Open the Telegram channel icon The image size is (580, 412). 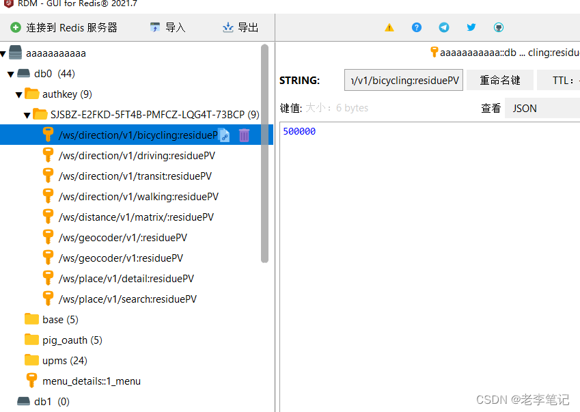(444, 27)
